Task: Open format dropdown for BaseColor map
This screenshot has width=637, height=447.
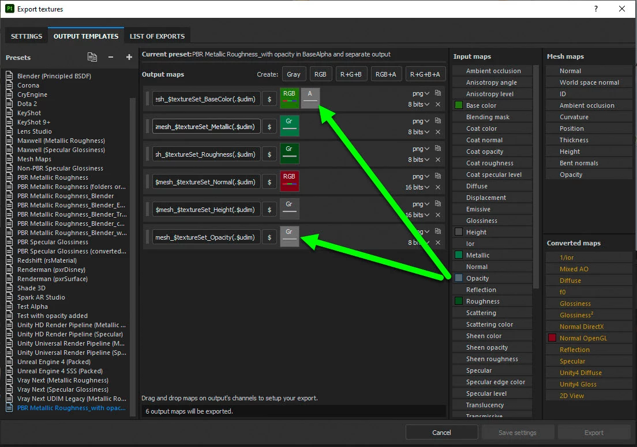Action: tap(421, 93)
